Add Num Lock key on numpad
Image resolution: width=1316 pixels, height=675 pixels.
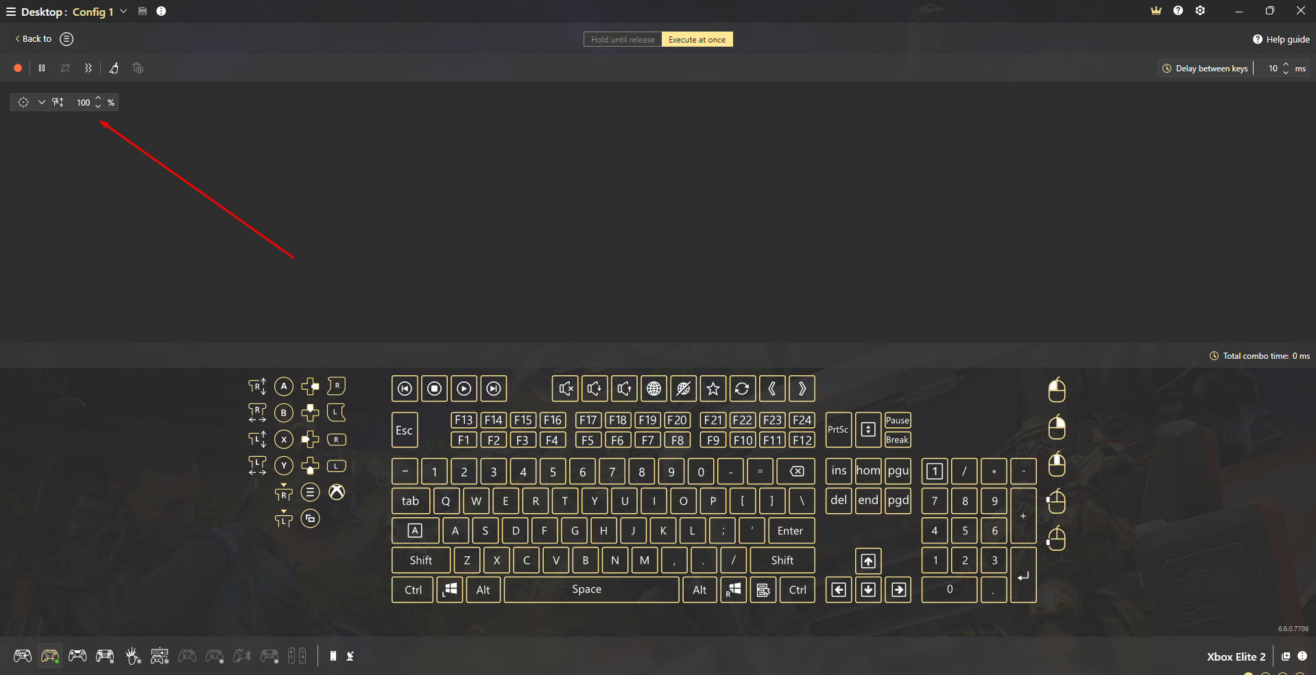[x=935, y=471]
